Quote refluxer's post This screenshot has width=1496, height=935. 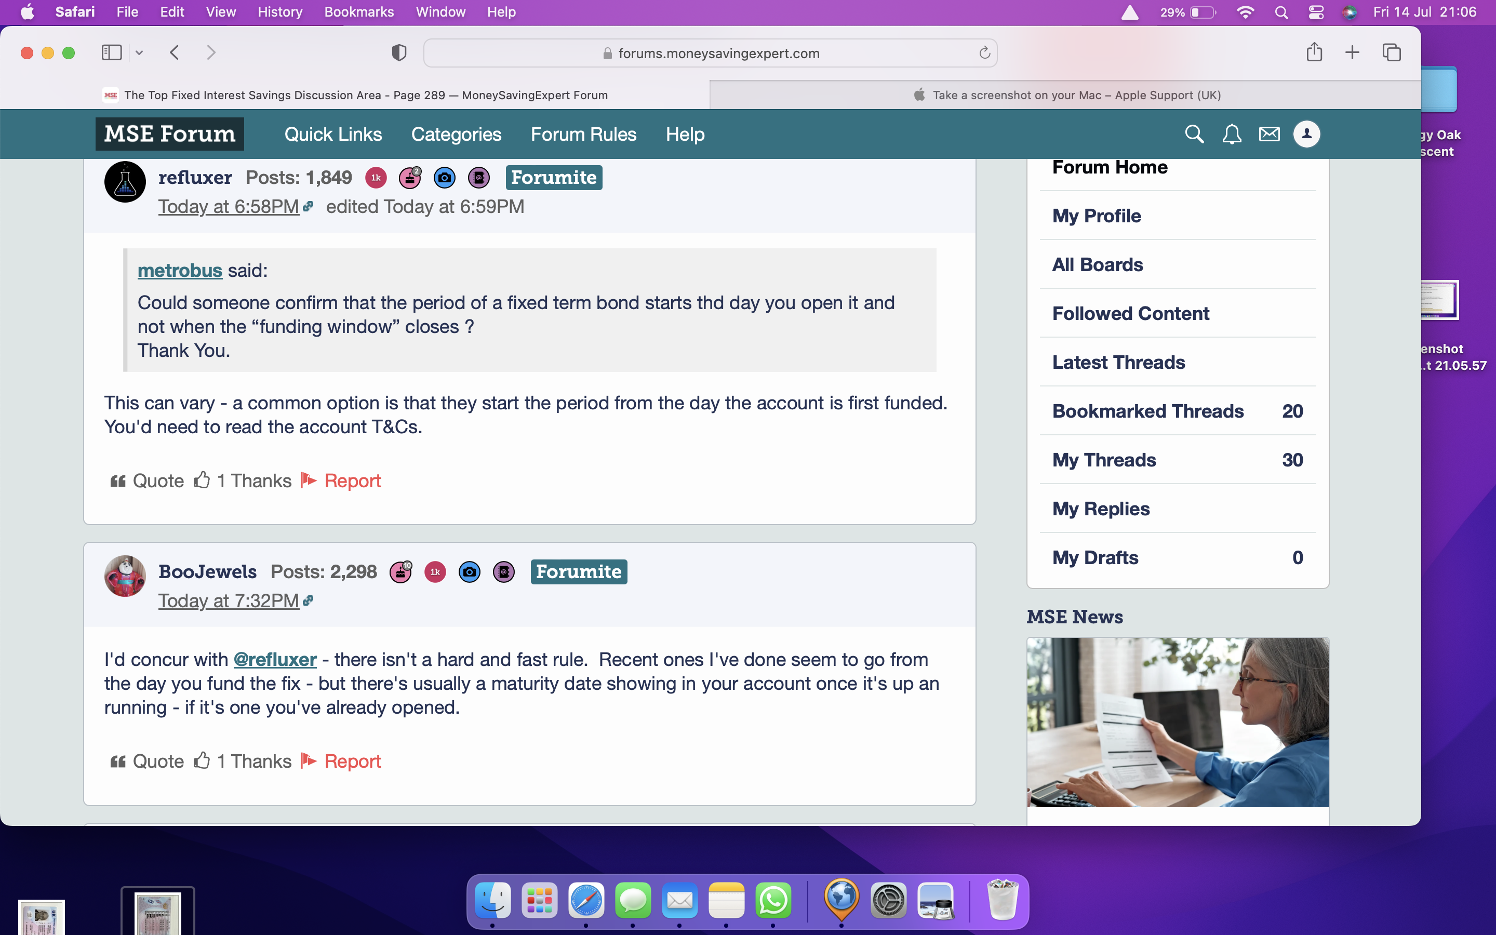(x=147, y=480)
